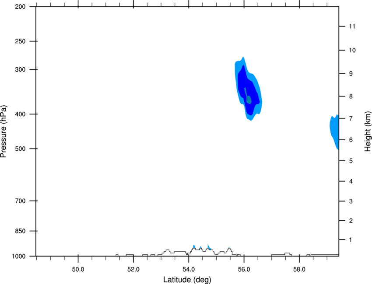The width and height of the screenshot is (372, 284).
Task: Click the 850 pressure tick label
Action: pos(20,231)
